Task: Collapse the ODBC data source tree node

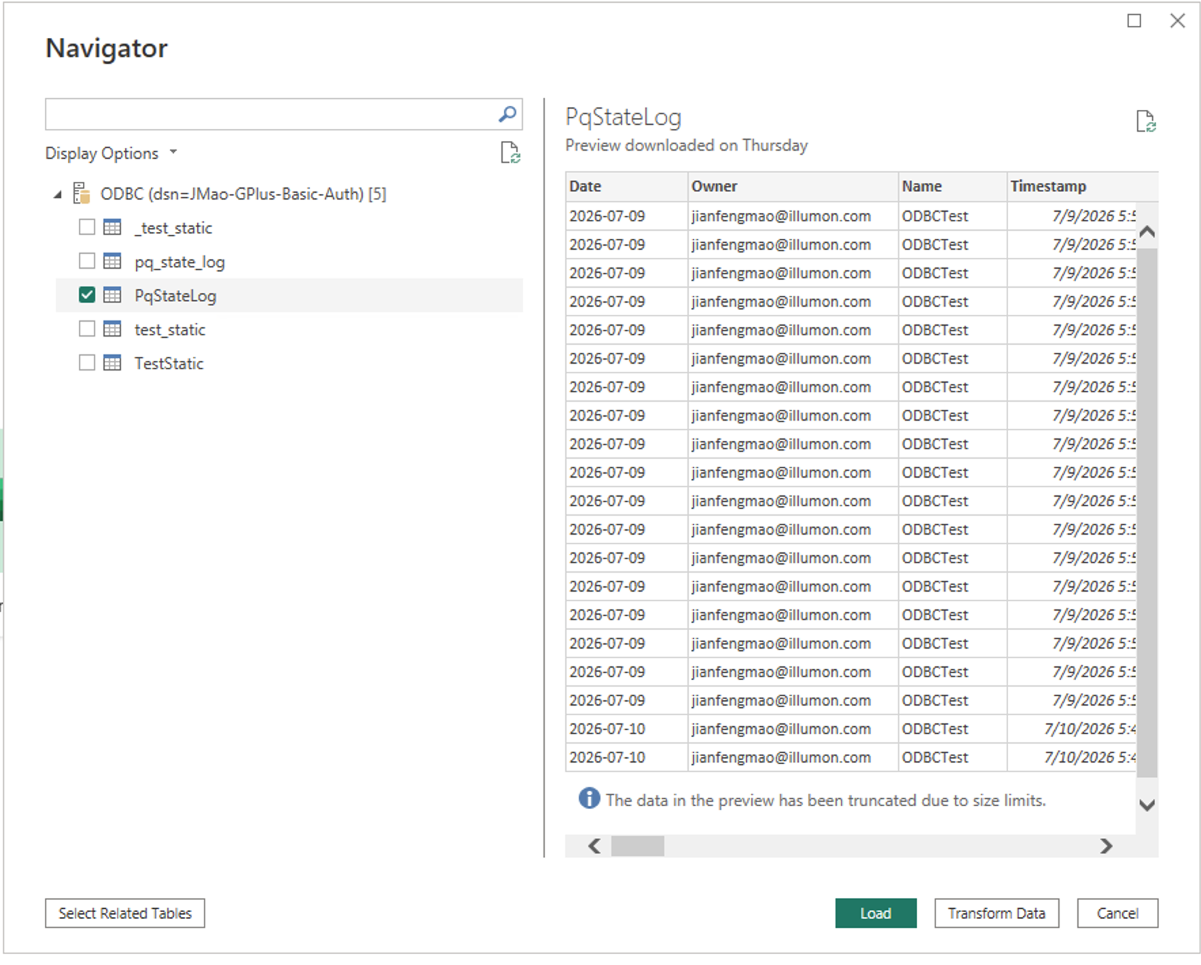Action: [58, 195]
